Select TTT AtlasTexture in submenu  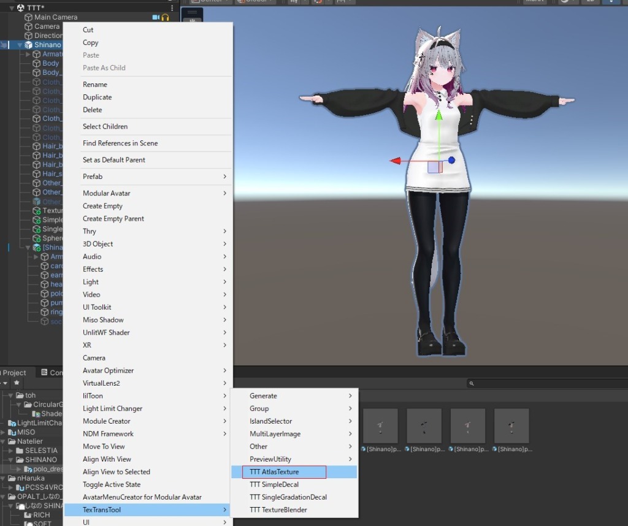point(294,472)
